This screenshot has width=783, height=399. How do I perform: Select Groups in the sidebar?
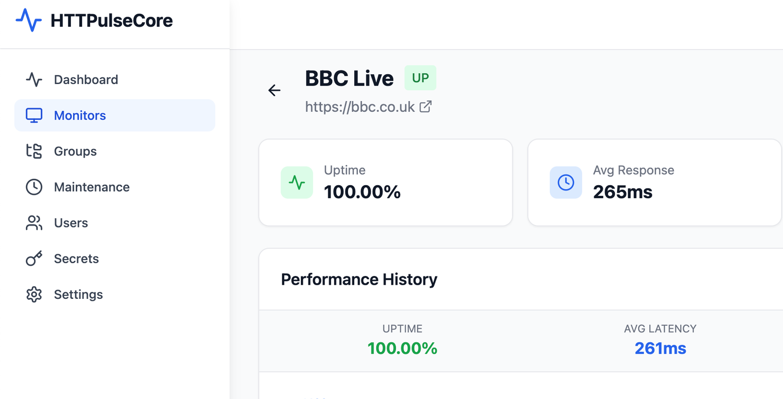pyautogui.click(x=75, y=151)
